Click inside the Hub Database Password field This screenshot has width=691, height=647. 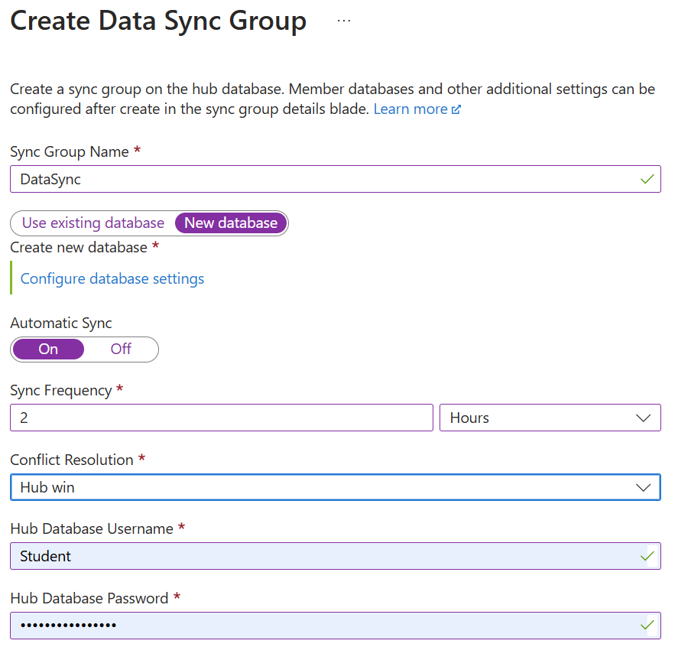click(x=306, y=625)
